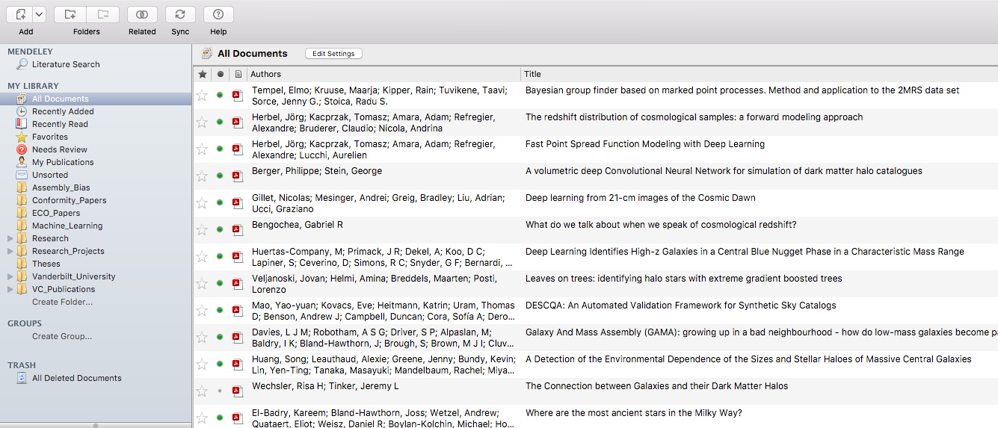Click the Create Folder... link
This screenshot has width=998, height=428.
tap(62, 303)
